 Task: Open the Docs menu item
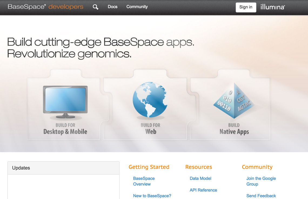pos(112,7)
